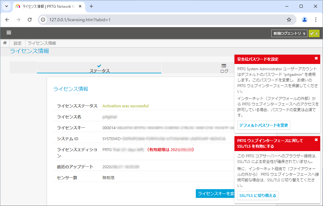Screen dimensions: 323x206
Task: Open a new browser tab
Action: (91, 6)
